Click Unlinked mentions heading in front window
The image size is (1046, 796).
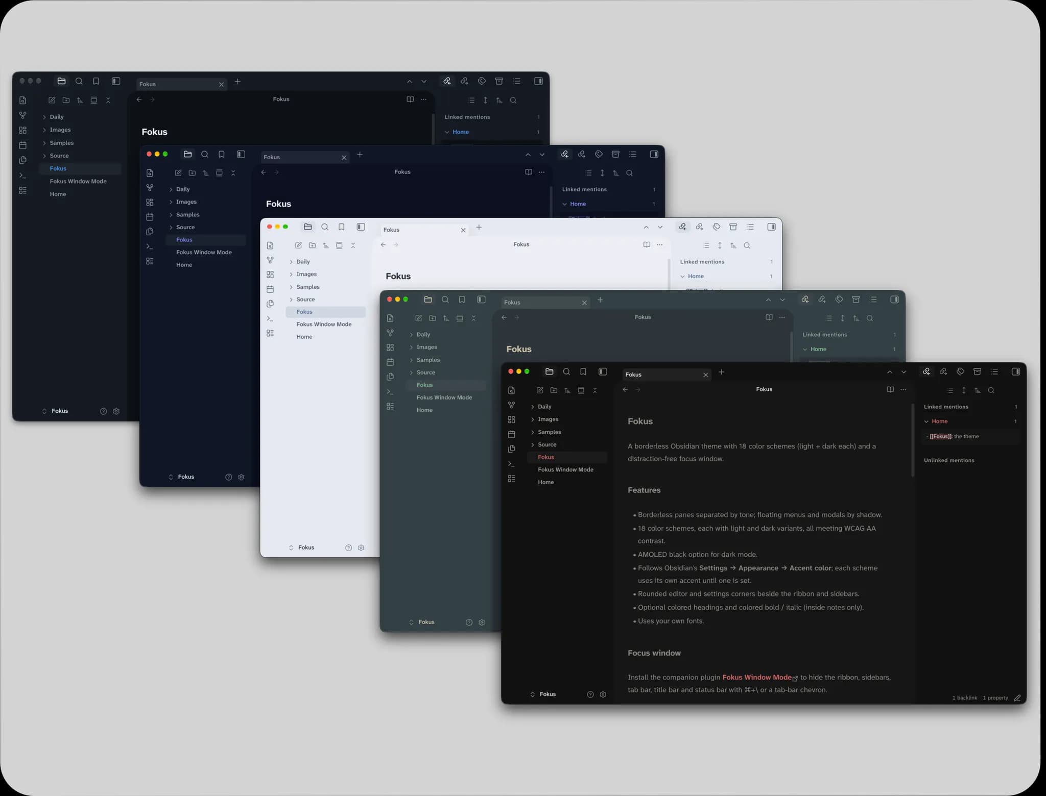click(949, 460)
